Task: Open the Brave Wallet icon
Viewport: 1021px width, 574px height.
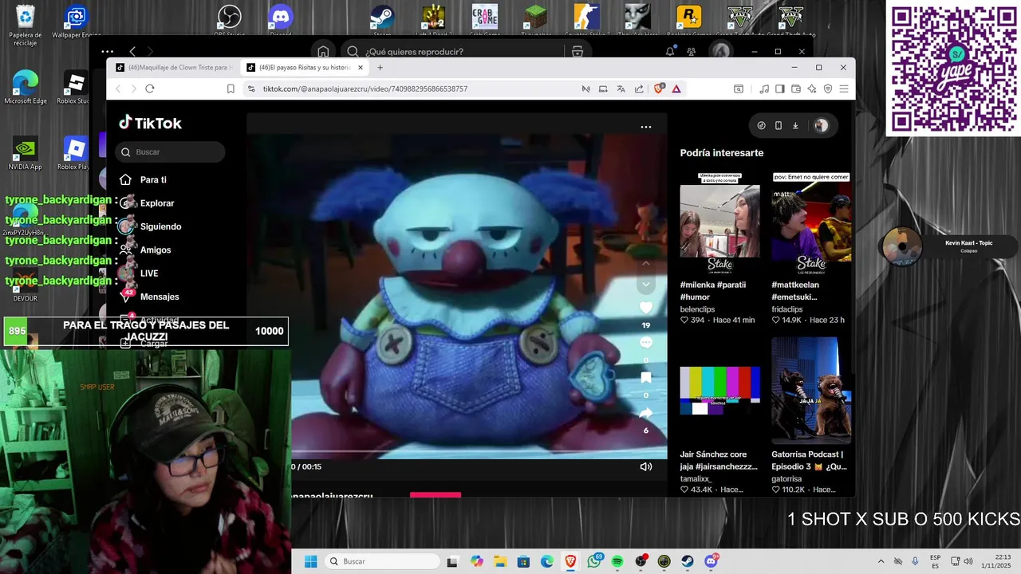Action: [796, 88]
